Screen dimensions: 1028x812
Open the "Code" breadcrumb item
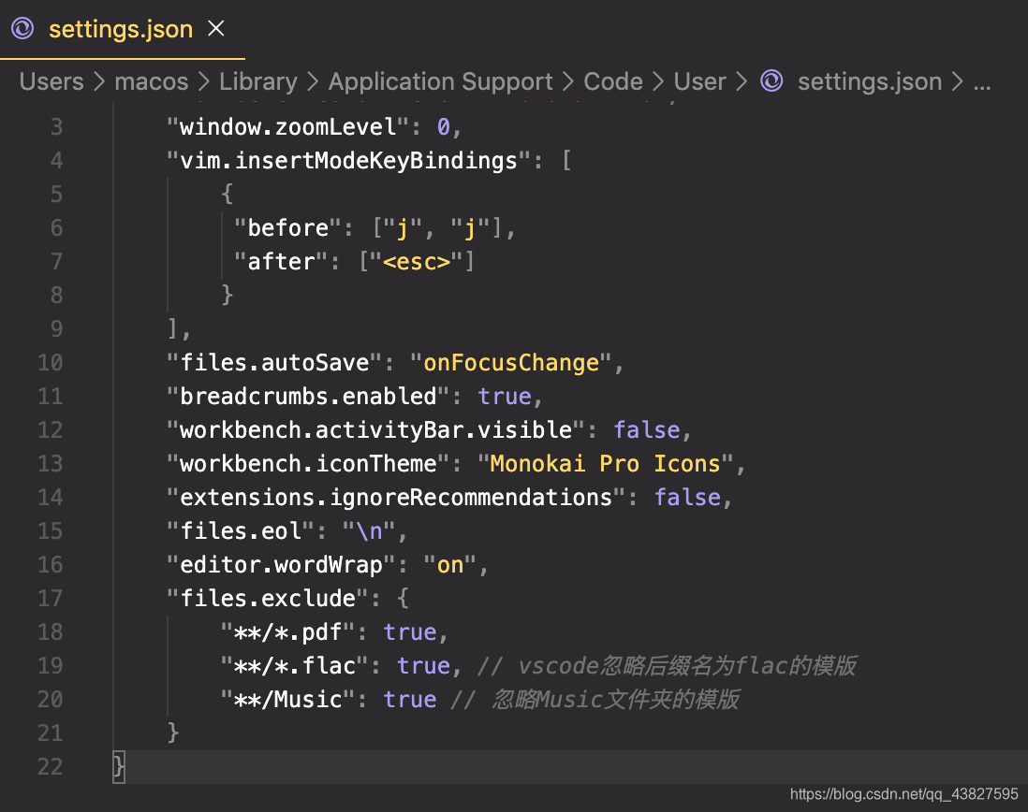coord(613,81)
